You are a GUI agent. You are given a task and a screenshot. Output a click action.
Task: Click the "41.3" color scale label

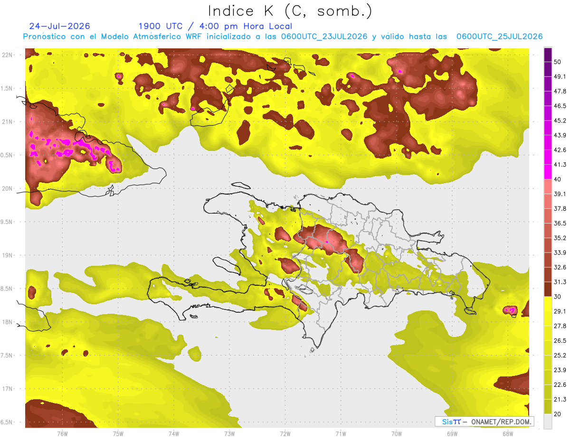[x=560, y=165]
